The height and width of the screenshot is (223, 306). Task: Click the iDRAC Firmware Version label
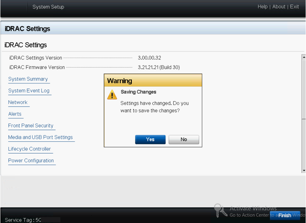pos(37,67)
